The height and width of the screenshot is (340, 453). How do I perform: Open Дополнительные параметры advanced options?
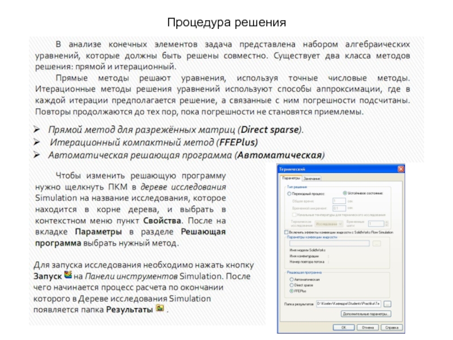coord(366,314)
